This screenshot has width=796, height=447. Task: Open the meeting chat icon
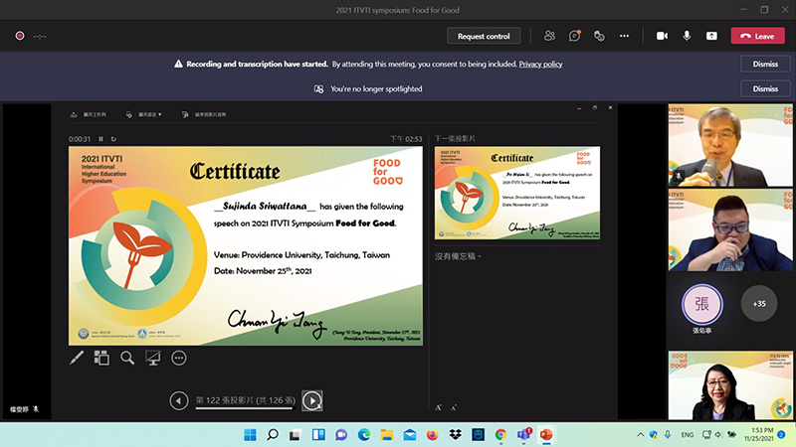[x=574, y=36]
